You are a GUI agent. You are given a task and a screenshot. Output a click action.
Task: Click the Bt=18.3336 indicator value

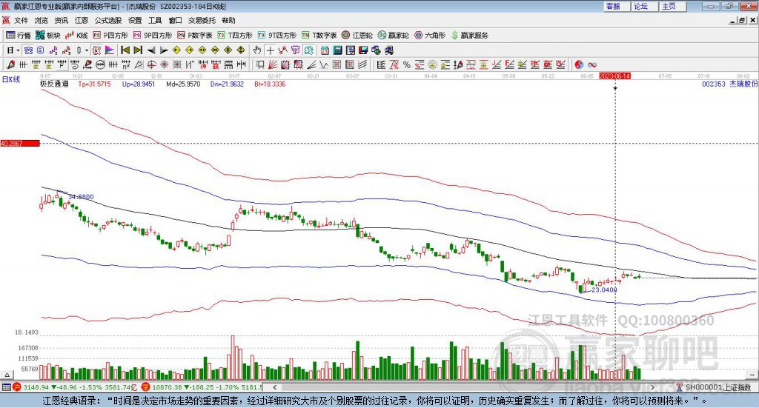pos(270,84)
